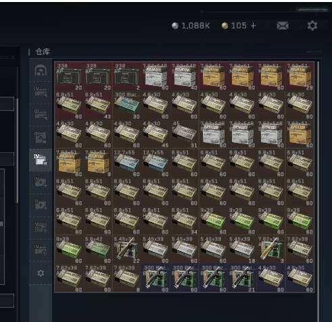Viewport: 332px width, 322px height.
Task: Select the main warehouse icon atop the sidebar
Action: (x=41, y=70)
